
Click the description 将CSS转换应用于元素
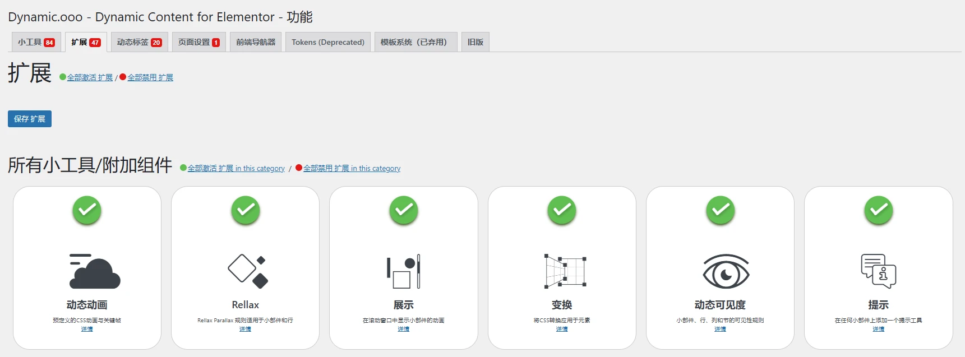point(562,321)
